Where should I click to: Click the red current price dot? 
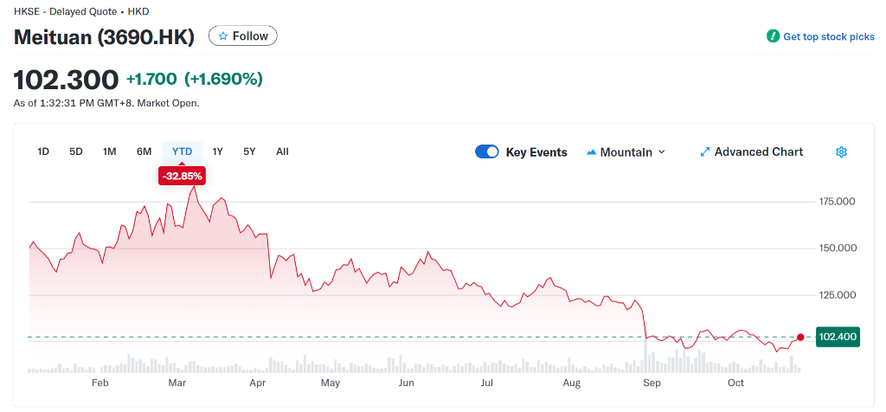800,338
